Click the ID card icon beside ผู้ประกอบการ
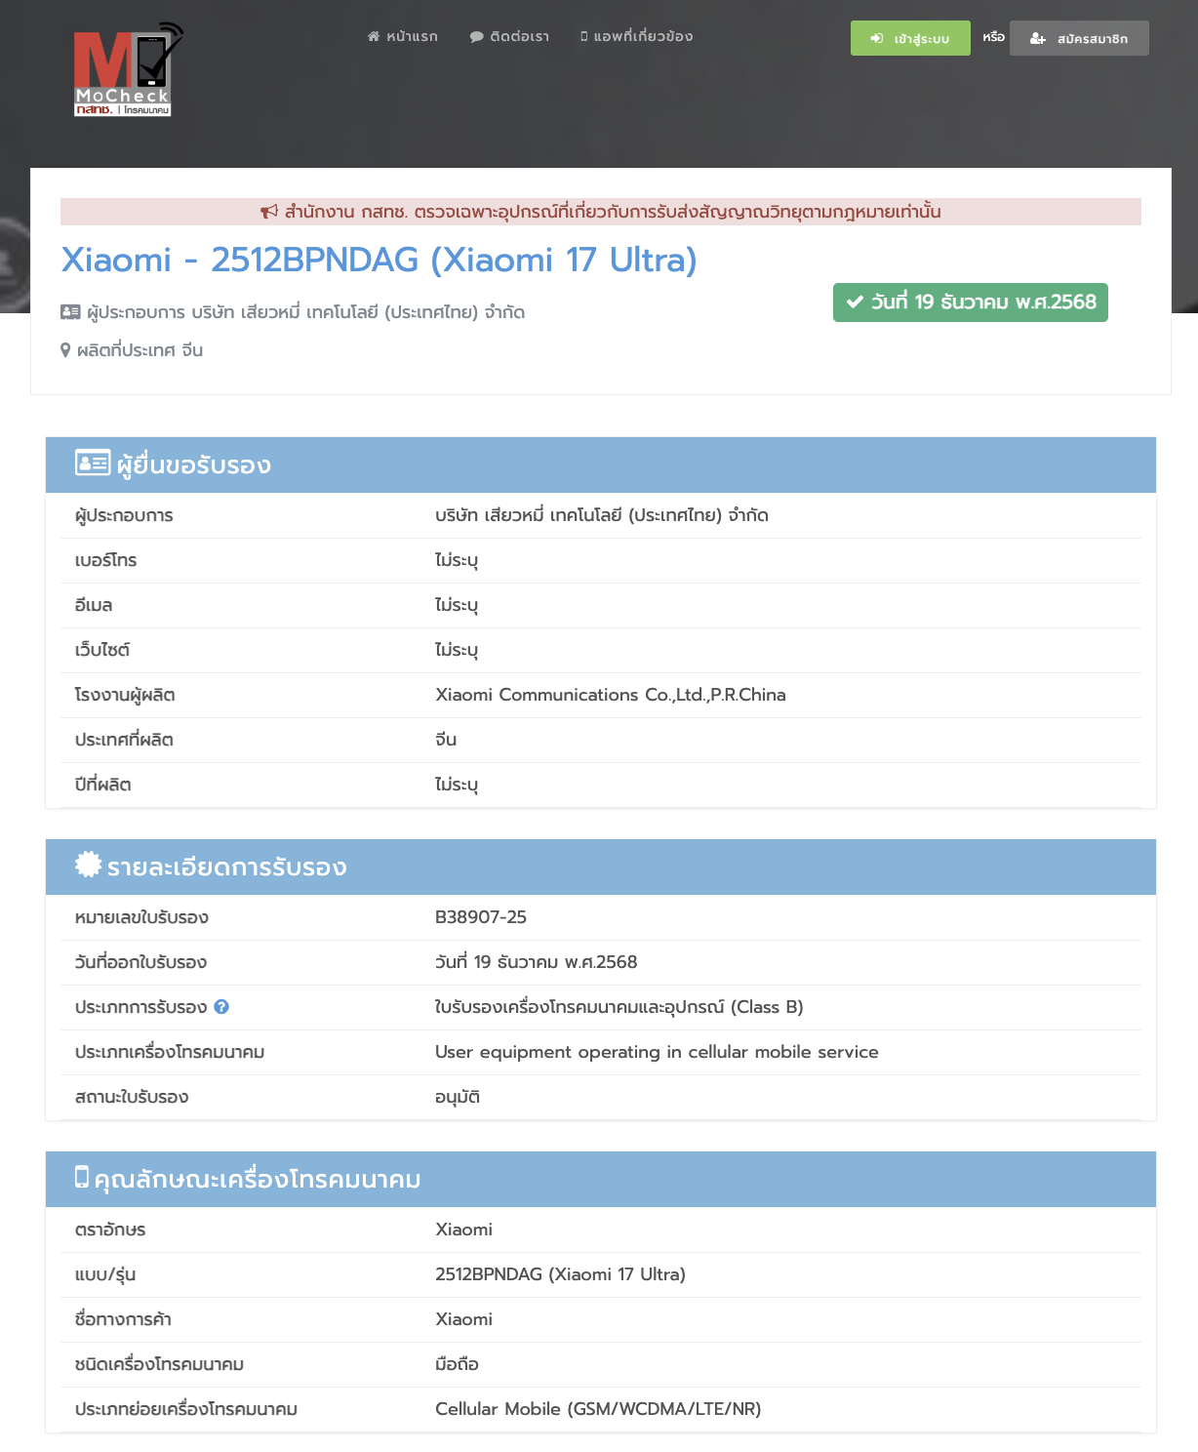Image resolution: width=1198 pixels, height=1452 pixels. [x=70, y=312]
